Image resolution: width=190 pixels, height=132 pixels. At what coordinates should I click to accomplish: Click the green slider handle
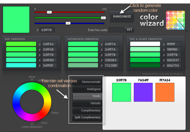tap(103, 18)
